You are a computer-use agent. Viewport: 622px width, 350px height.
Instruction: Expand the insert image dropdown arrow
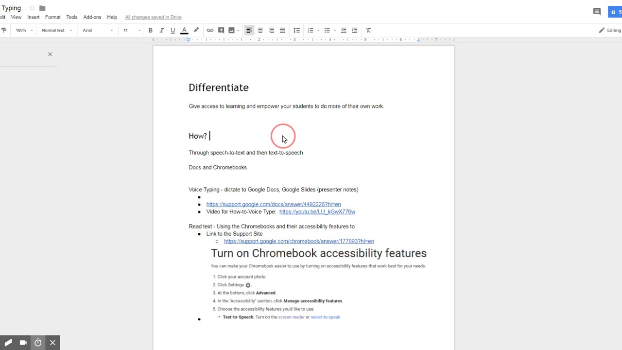(x=238, y=30)
